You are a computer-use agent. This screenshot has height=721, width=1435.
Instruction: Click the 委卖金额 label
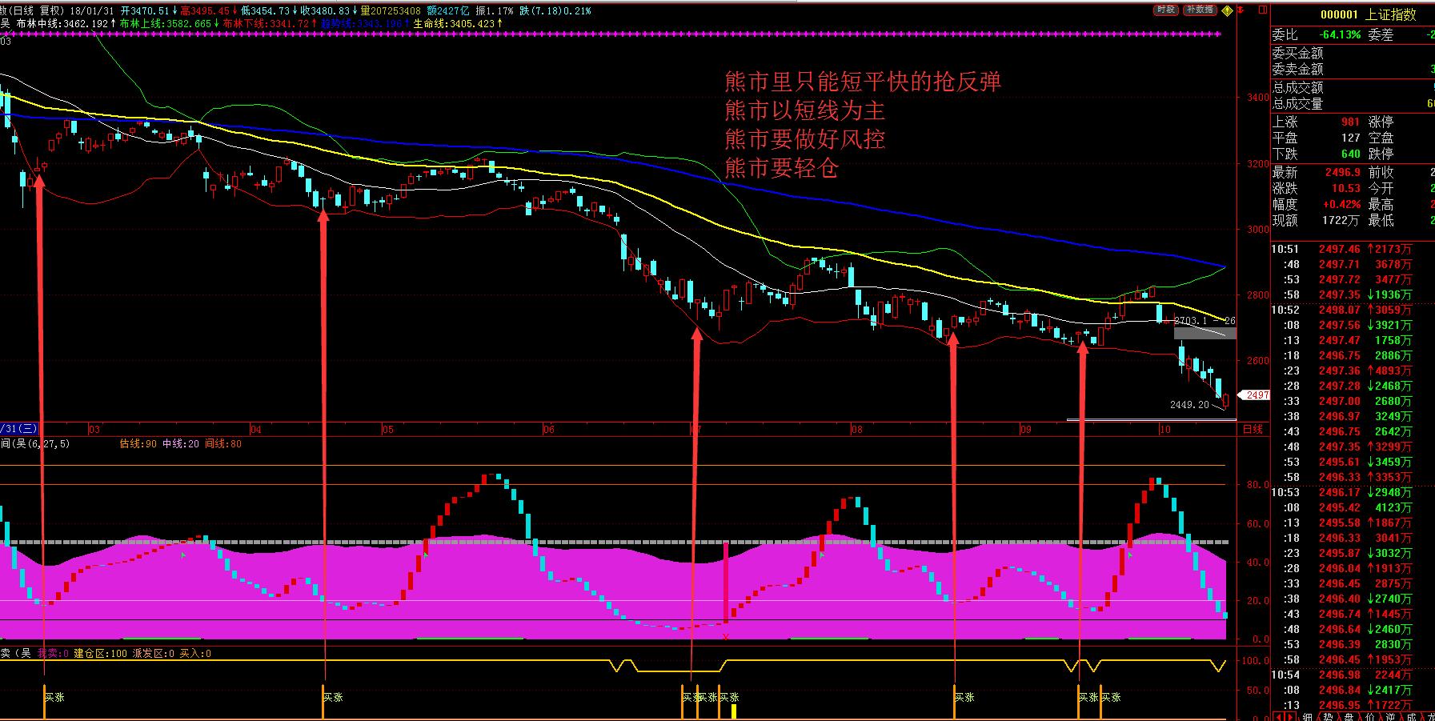[1298, 69]
